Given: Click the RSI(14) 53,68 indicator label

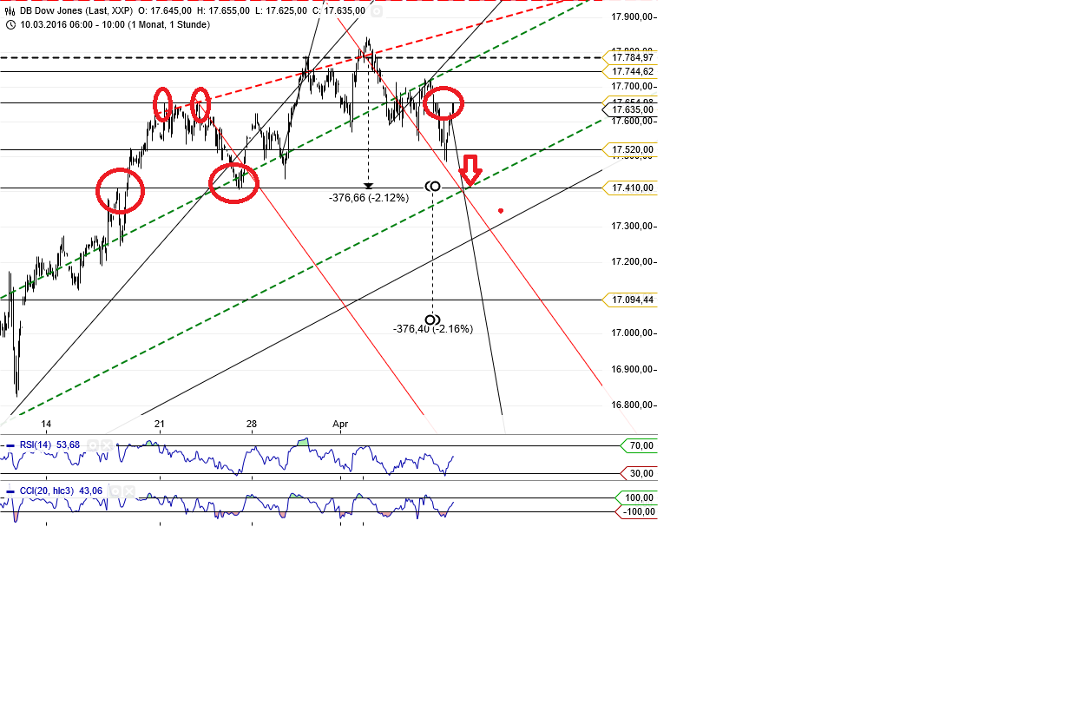Looking at the screenshot, I should (49, 445).
